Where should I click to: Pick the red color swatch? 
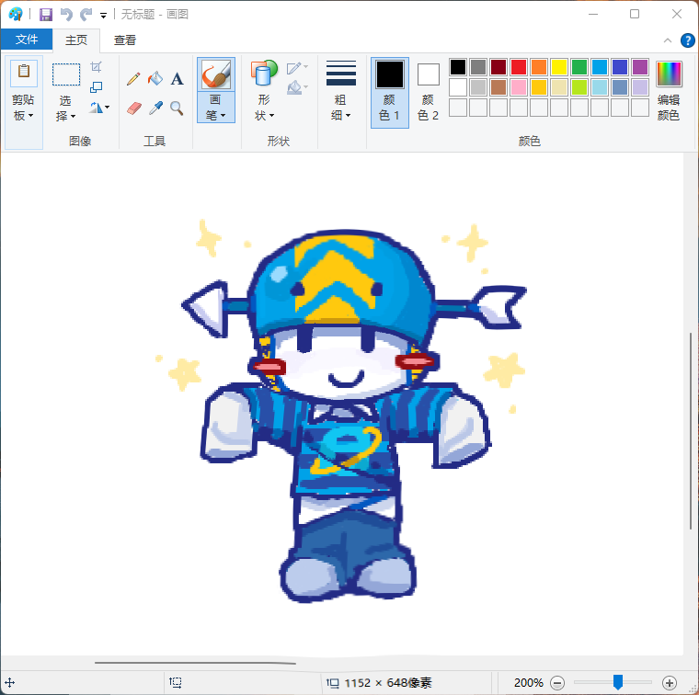519,67
